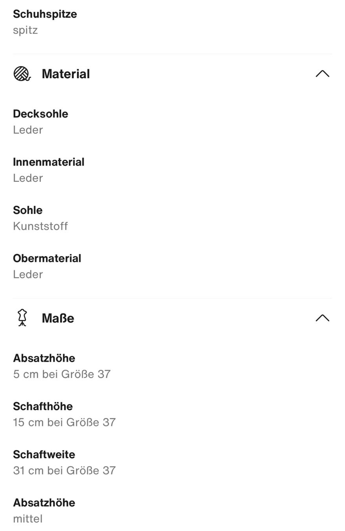
Task: Select the Schuhspitze label
Action: 45,14
